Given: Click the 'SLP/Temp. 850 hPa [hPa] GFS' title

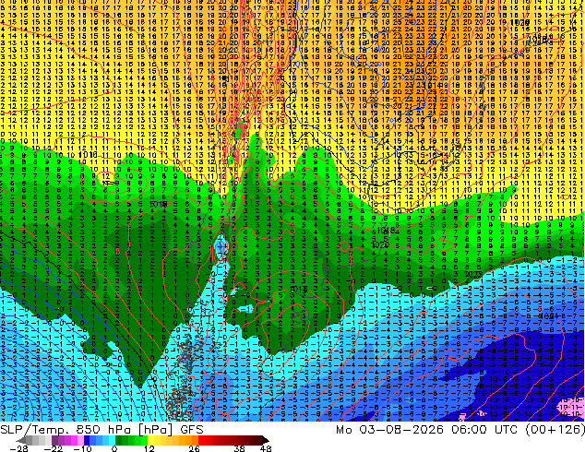Looking at the screenshot, I should pyautogui.click(x=101, y=429).
